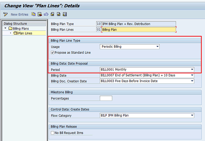Click the Milestone Billing section header
205x141 pixels.
pos(62,92)
